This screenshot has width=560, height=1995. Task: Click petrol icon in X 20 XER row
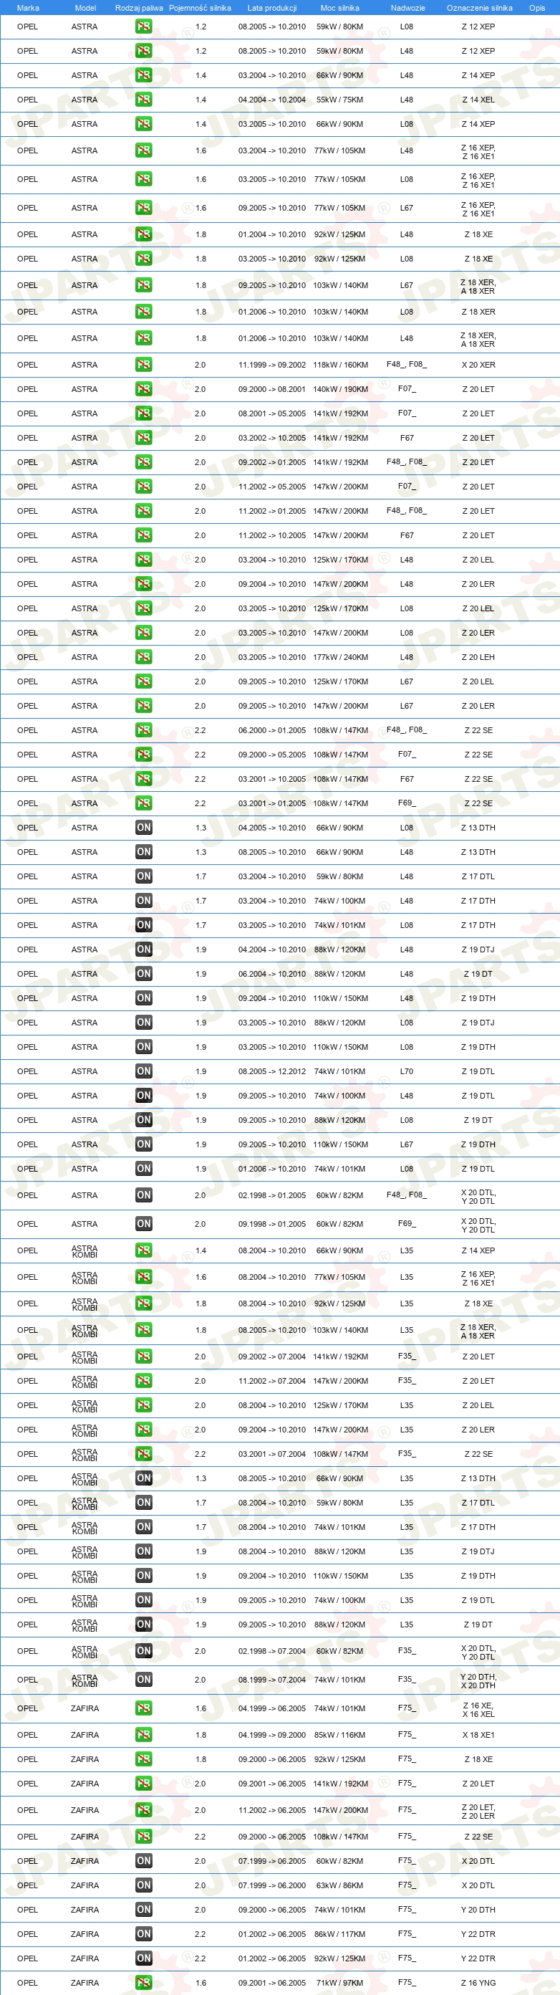[144, 365]
